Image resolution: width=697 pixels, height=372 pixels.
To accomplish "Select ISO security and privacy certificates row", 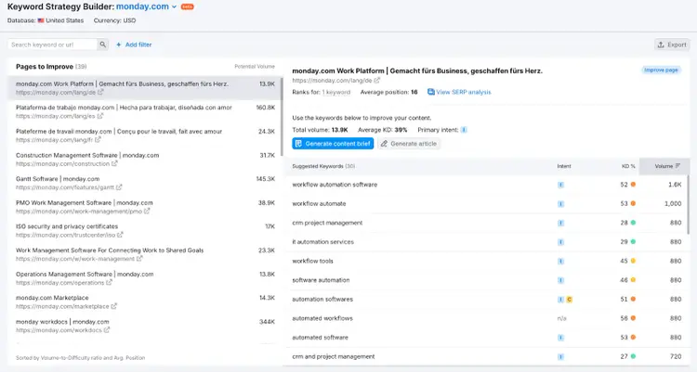I will [145, 230].
